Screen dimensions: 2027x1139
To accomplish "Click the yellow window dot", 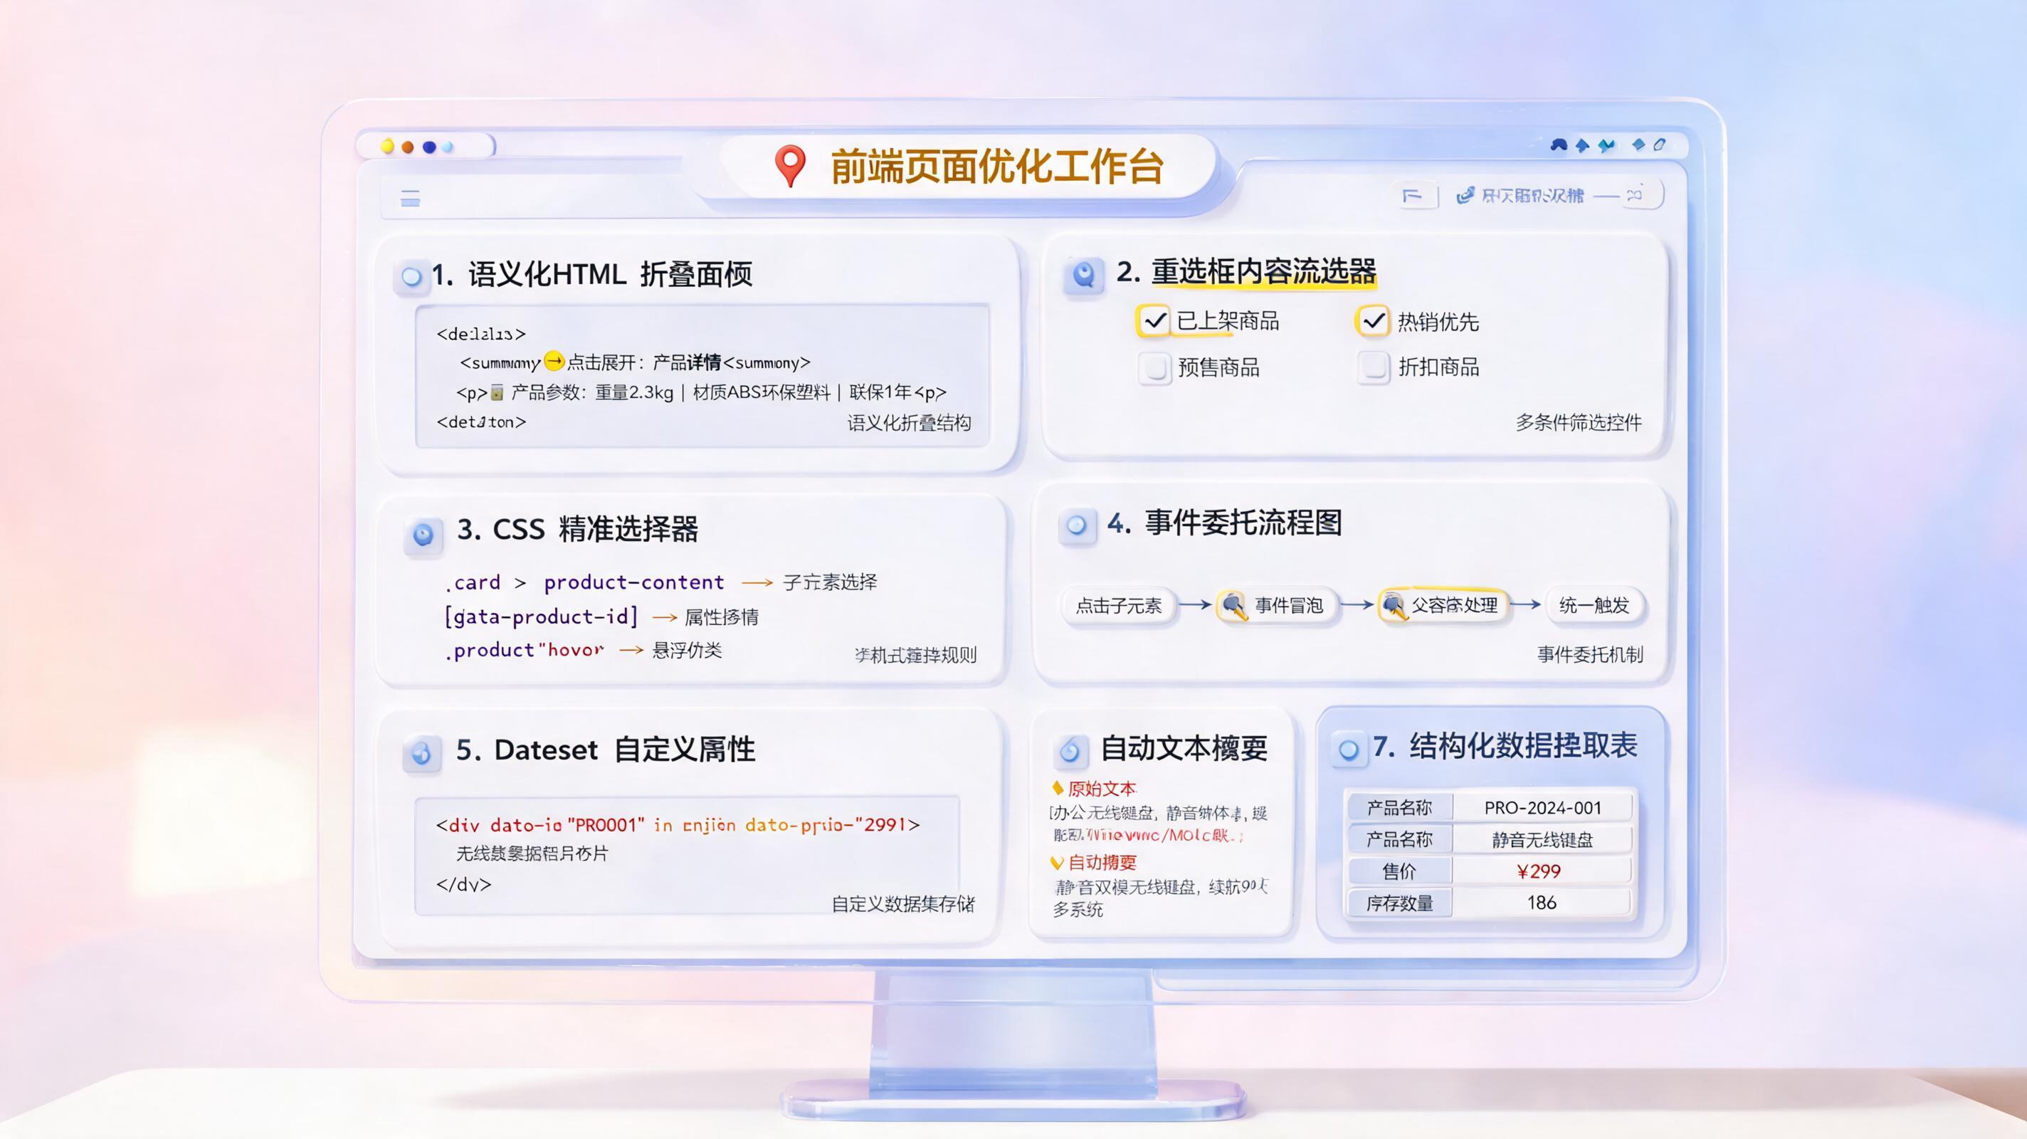I will pos(387,147).
